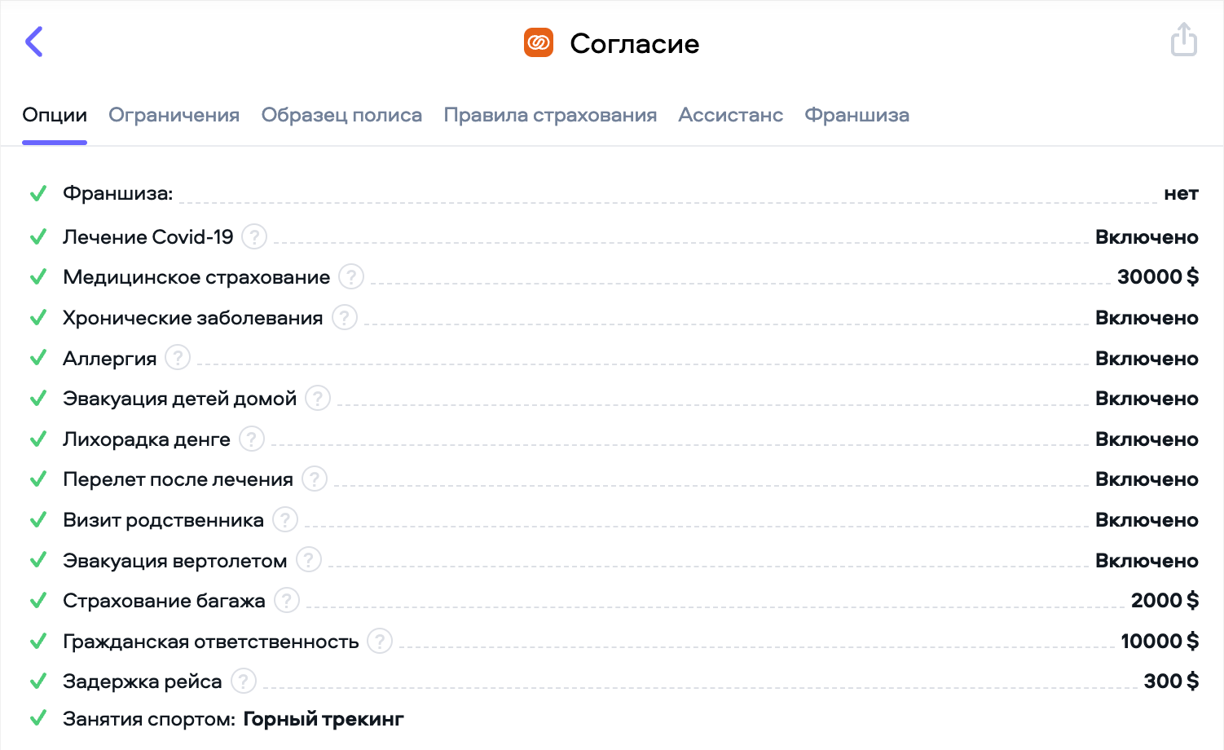Open the Франшиза tab
Screen dimensions: 1224x750
coord(856,115)
